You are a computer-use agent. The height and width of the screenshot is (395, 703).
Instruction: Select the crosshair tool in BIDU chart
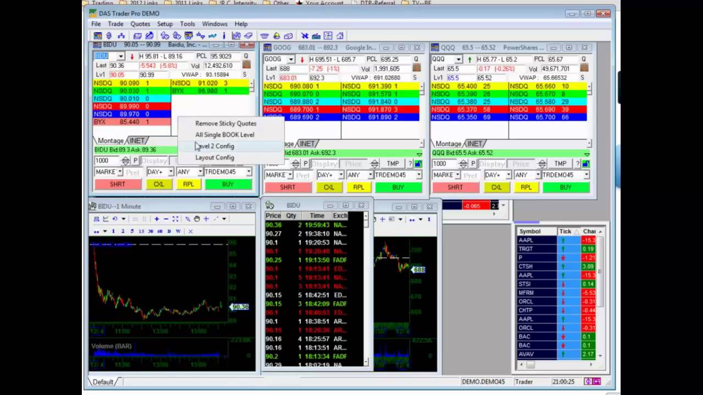pos(207,219)
